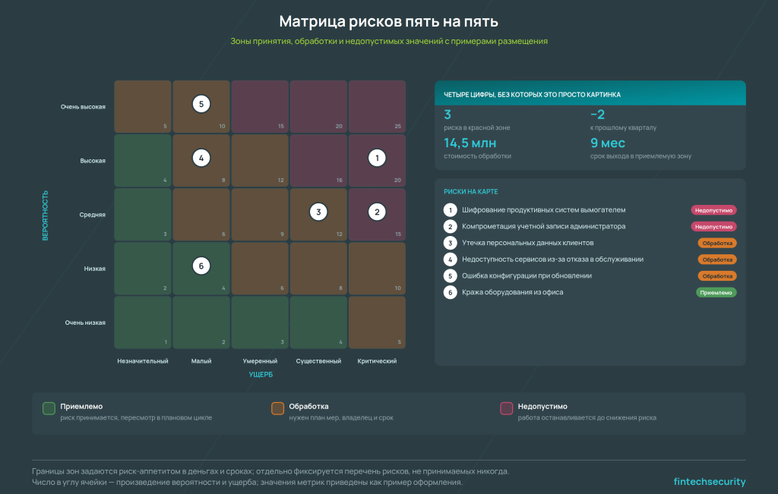Click Недопустимо badge for Компрометация учетной записи
Viewport: 778px width, 494px height.
pos(713,226)
